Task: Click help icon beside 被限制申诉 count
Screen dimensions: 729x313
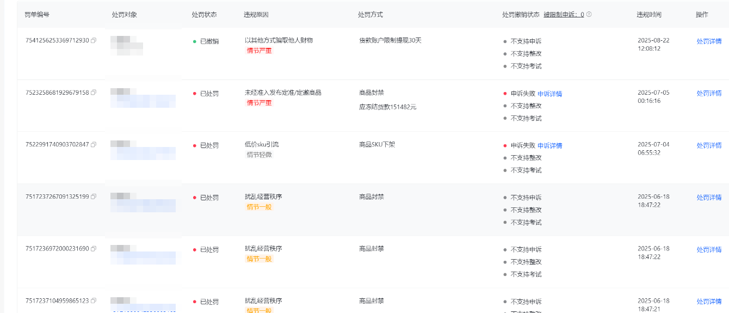Action: pyautogui.click(x=589, y=15)
